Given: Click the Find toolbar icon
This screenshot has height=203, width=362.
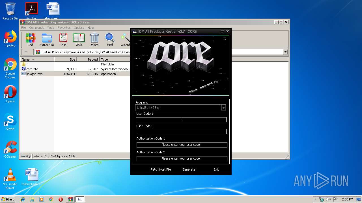Looking at the screenshot, I should (110, 39).
